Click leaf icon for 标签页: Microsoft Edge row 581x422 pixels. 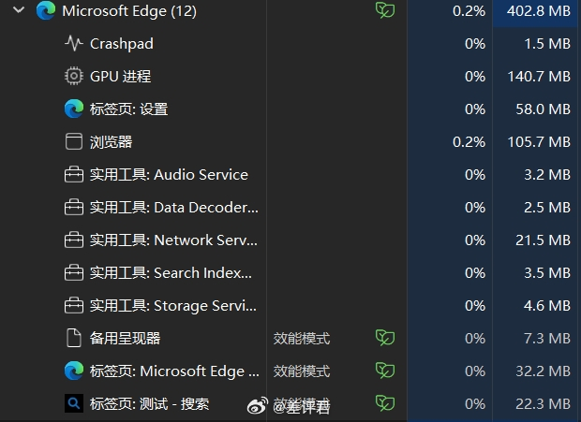pos(385,371)
